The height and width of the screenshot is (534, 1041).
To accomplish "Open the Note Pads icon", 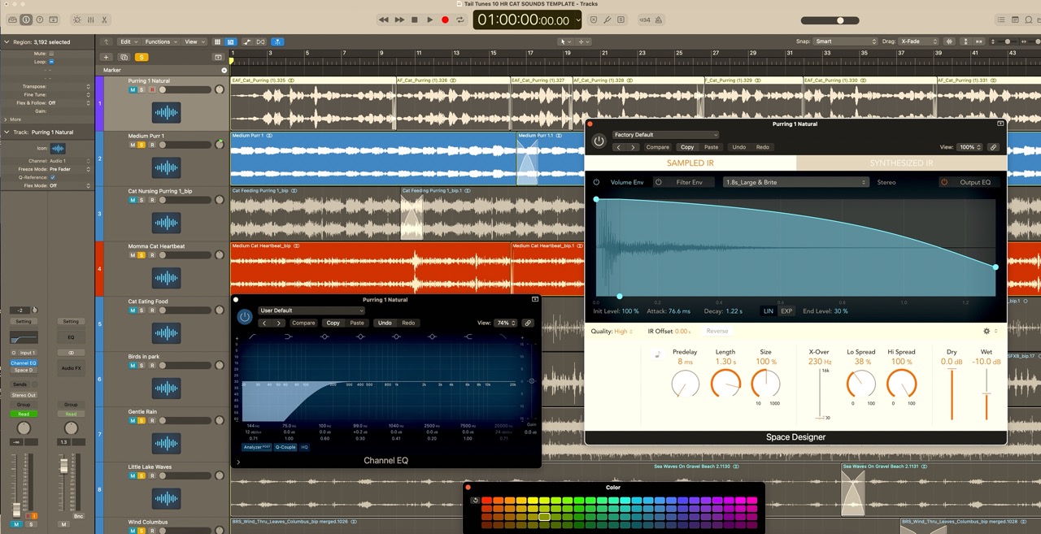I will [1016, 20].
